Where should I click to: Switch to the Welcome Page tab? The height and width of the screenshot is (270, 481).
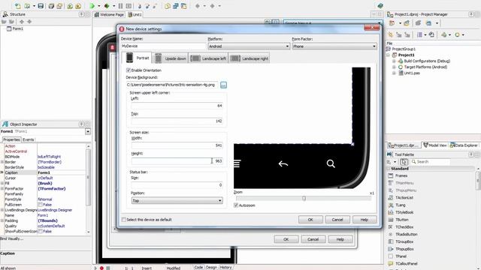[110, 14]
